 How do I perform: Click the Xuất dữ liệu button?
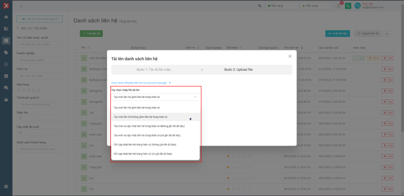[337, 34]
